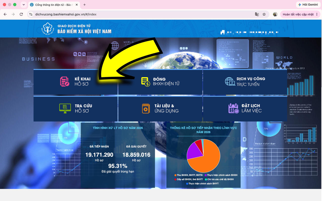This screenshot has height=201, width=322.
Task: Click the Hỏi Gemini button
Action: coord(308,5)
